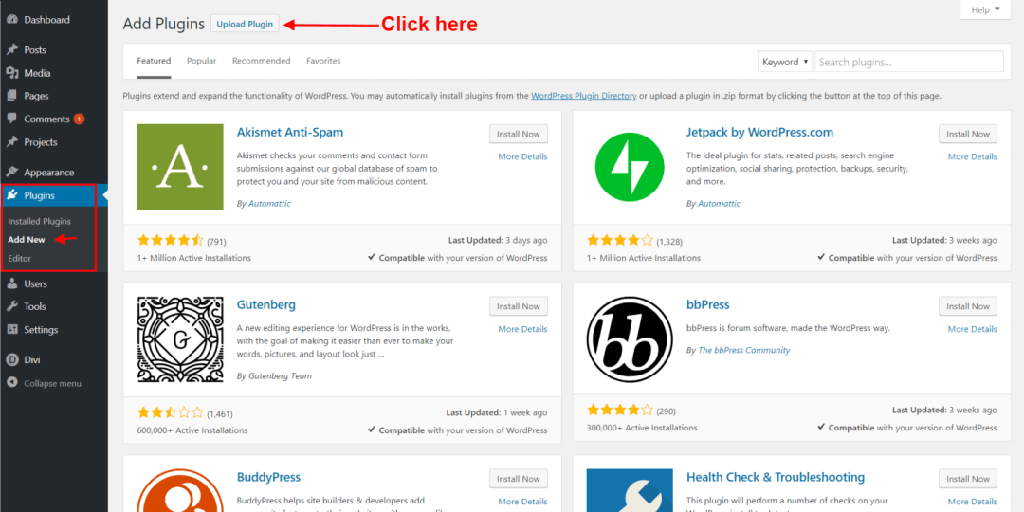Click the Gutenberg plugin title
Screen dimensions: 1024x512
(266, 304)
